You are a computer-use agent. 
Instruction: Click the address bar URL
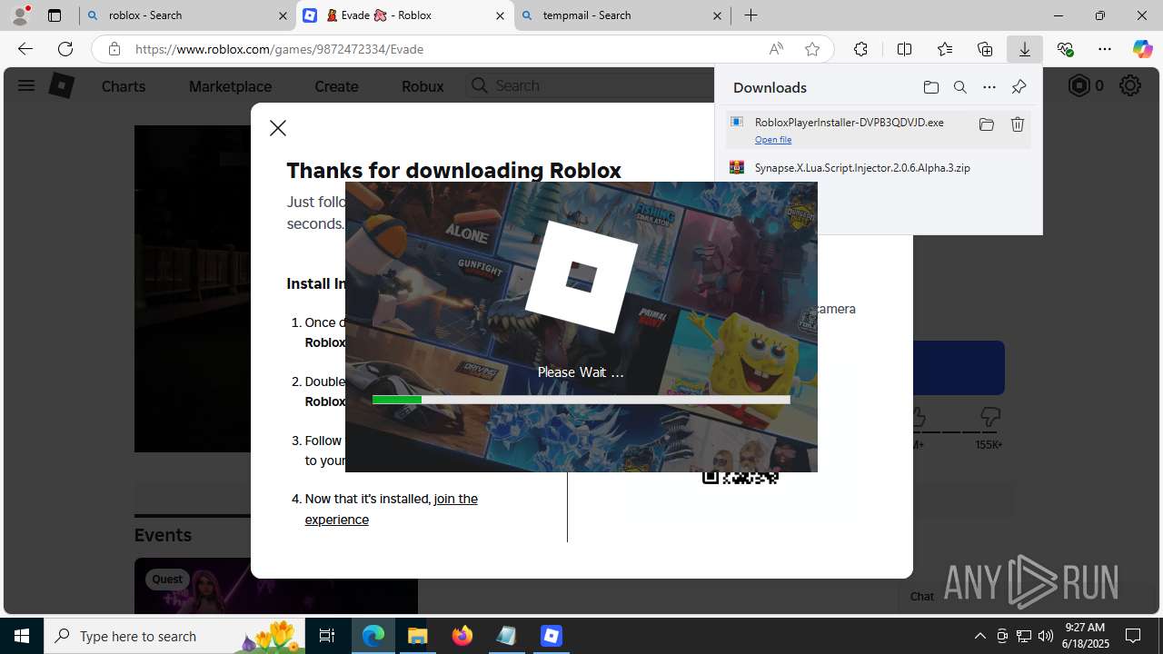(x=280, y=49)
